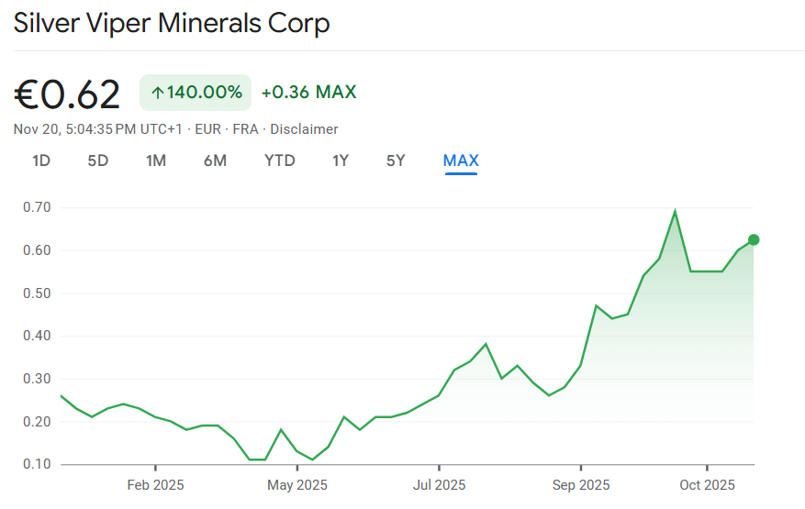Click the active MAX range tab
The image size is (805, 509).
(461, 161)
